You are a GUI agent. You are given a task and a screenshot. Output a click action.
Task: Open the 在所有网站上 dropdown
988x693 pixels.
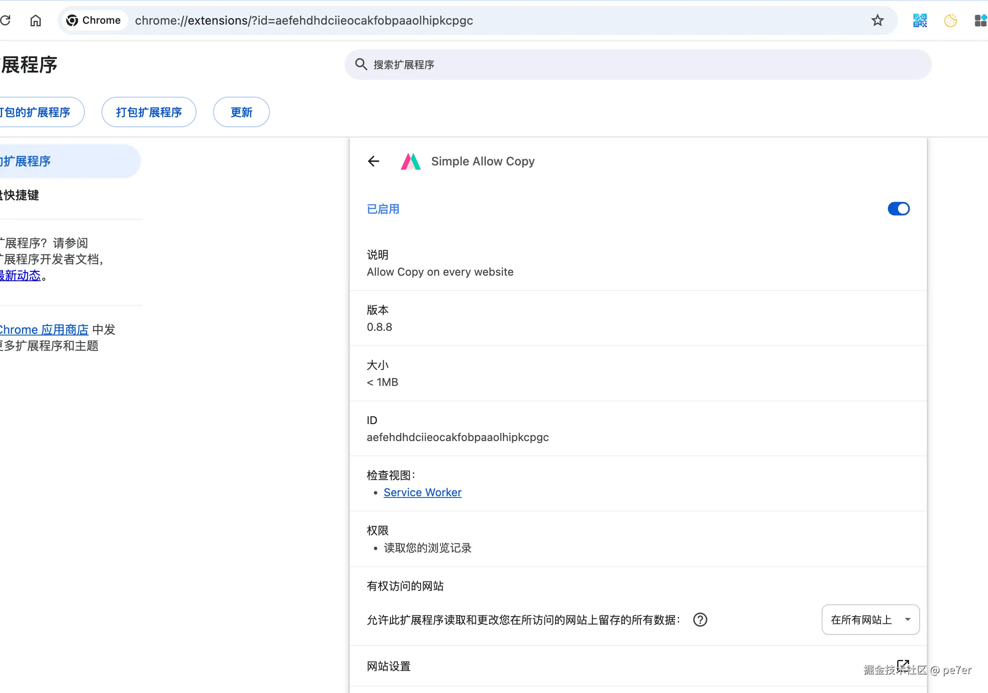pyautogui.click(x=870, y=620)
